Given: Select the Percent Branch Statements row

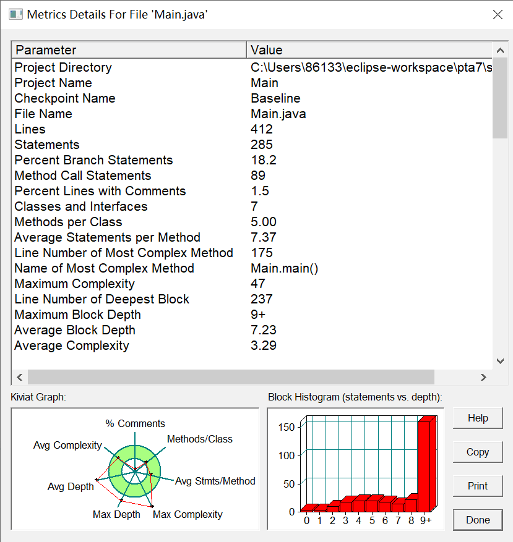Looking at the screenshot, I should [x=252, y=160].
